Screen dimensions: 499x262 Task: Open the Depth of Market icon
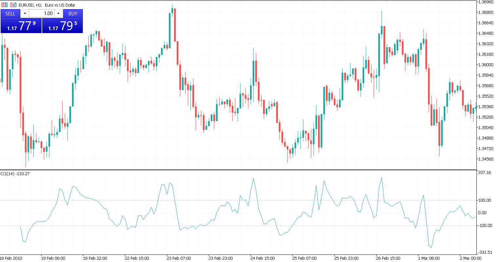pyautogui.click(x=13, y=5)
